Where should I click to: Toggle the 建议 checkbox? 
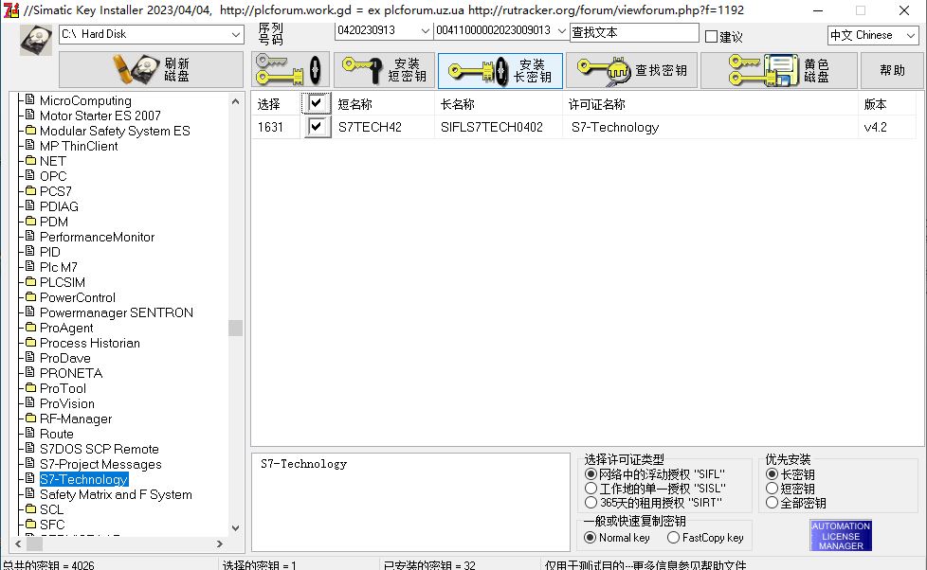(x=711, y=37)
